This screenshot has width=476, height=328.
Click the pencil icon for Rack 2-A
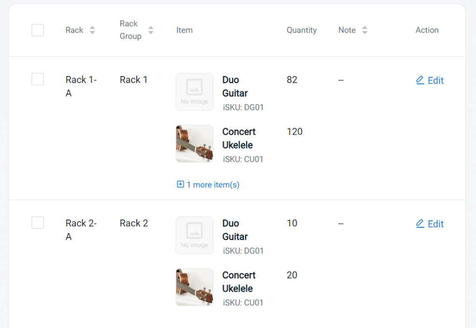coord(420,224)
